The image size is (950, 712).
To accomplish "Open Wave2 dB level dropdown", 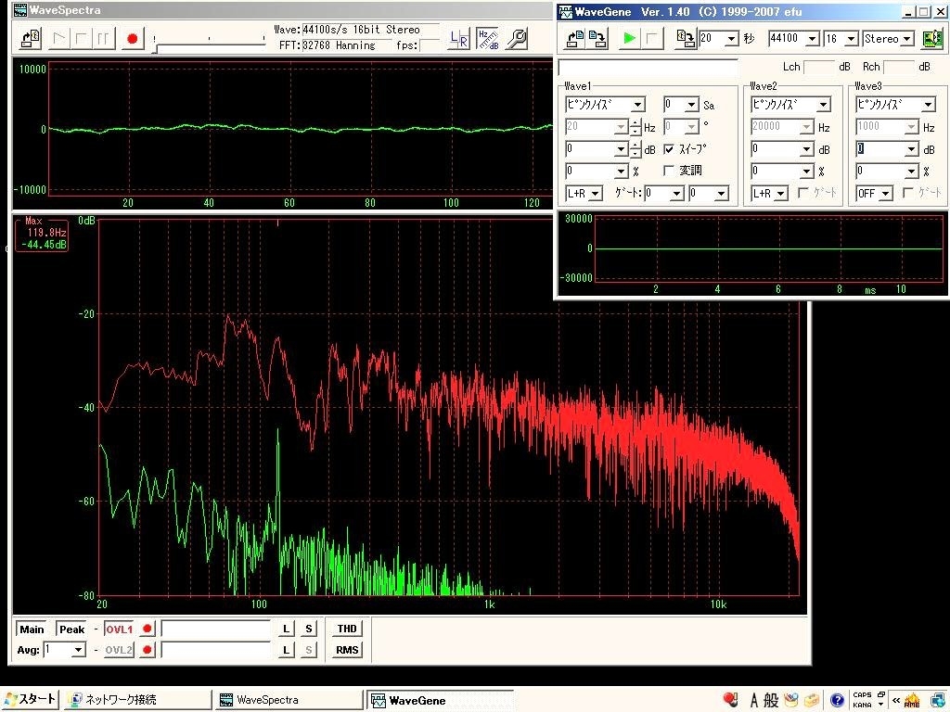I will tap(806, 149).
